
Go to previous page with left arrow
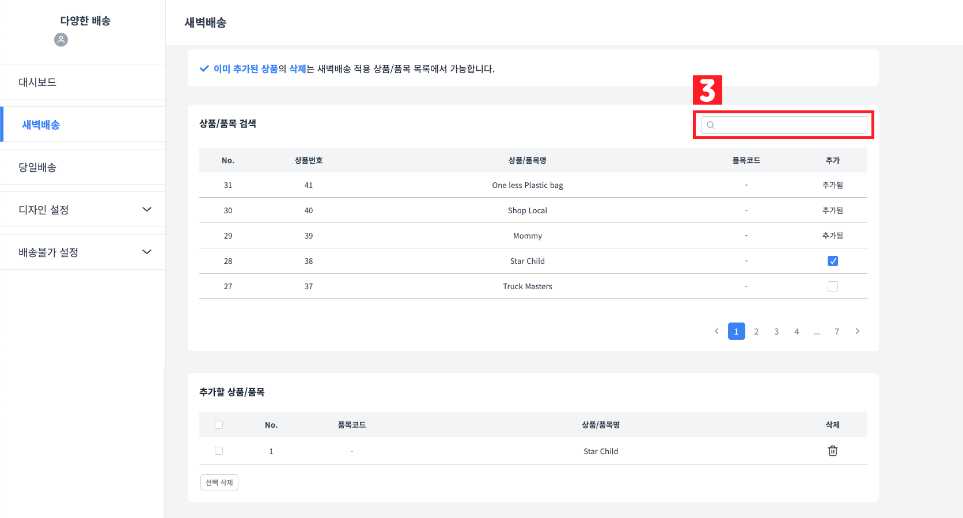pos(716,332)
